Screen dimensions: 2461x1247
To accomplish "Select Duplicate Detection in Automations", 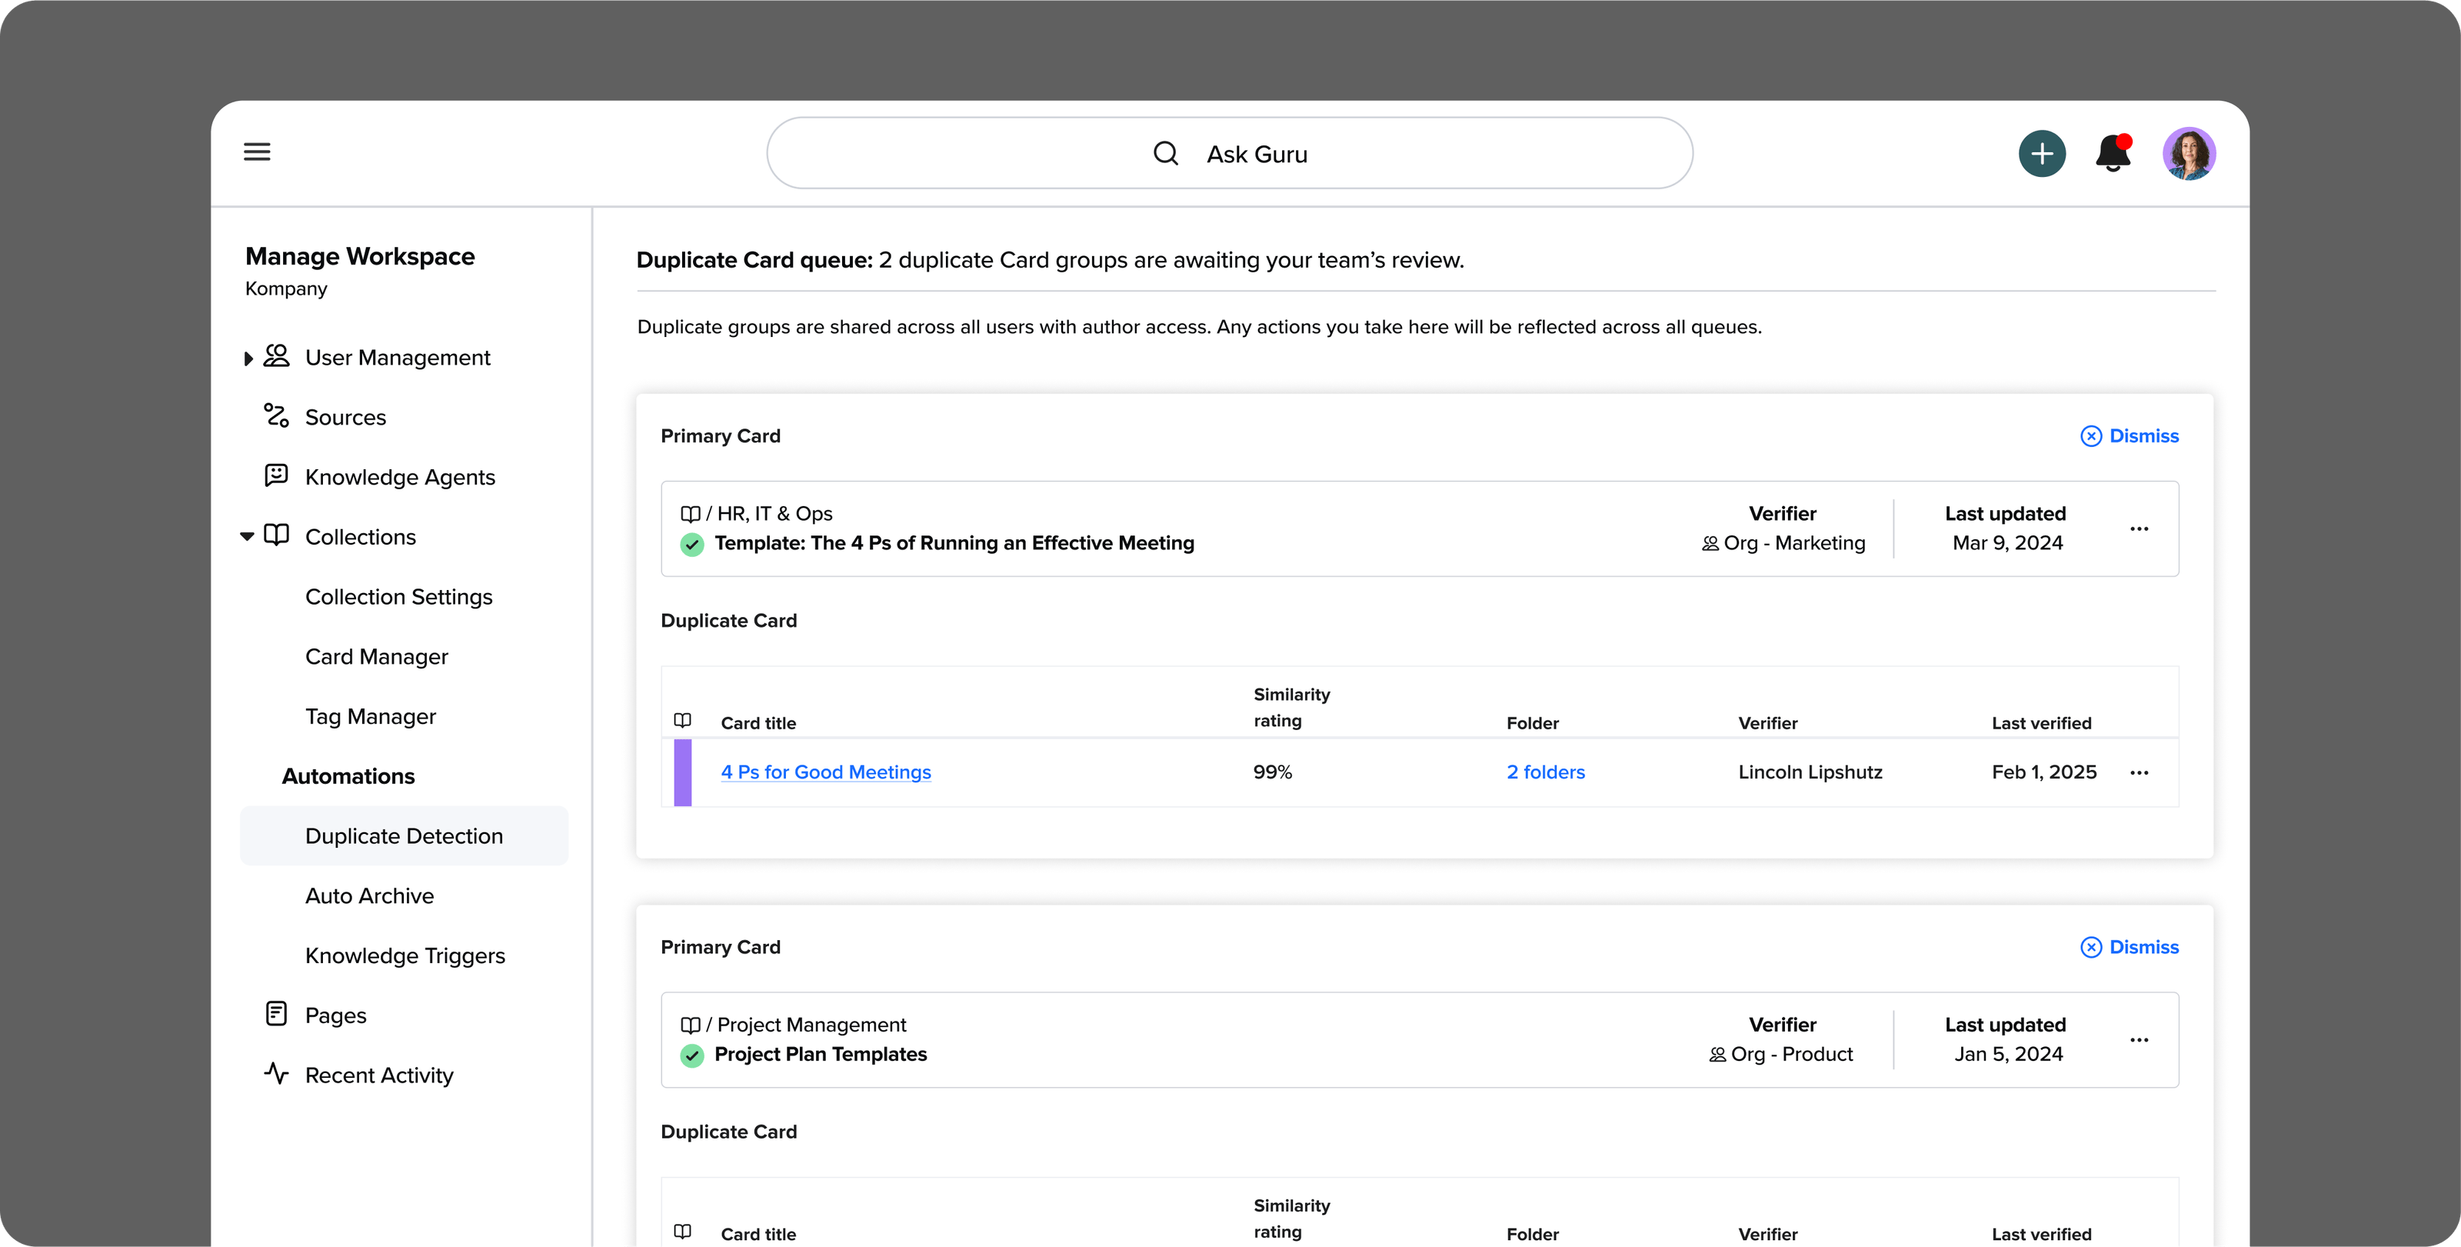I will click(x=404, y=836).
